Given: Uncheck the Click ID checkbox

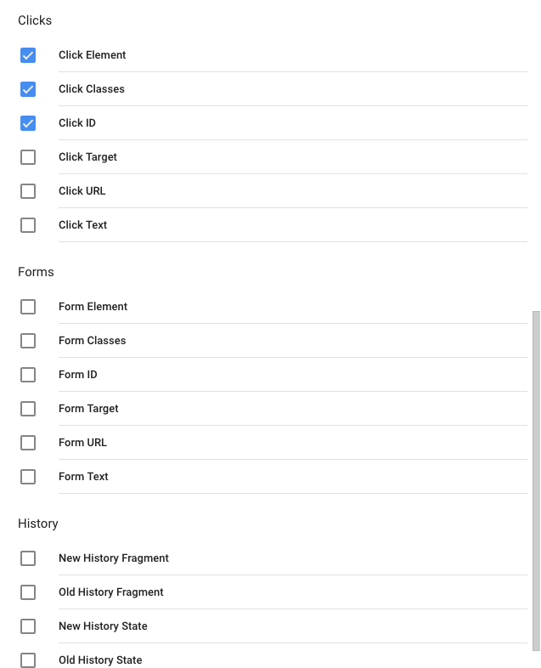Looking at the screenshot, I should pyautogui.click(x=28, y=123).
